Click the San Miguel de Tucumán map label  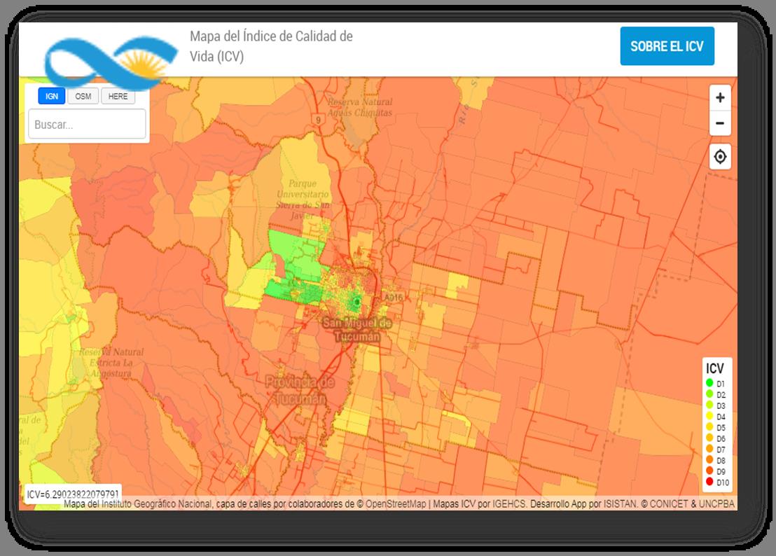click(x=357, y=330)
